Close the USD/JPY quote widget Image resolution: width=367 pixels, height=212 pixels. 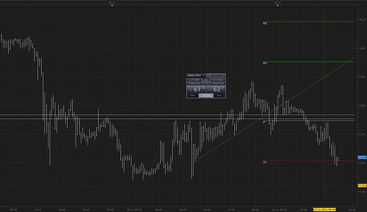(x=224, y=76)
